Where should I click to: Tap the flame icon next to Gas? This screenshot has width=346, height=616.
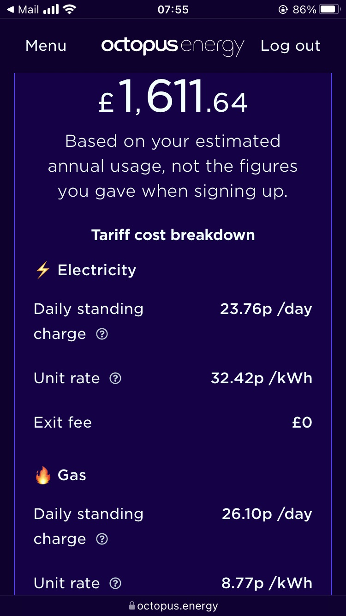pos(42,476)
